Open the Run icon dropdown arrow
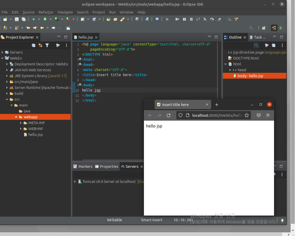Image resolution: width=295 pixels, height=236 pixels. [x=50, y=19]
